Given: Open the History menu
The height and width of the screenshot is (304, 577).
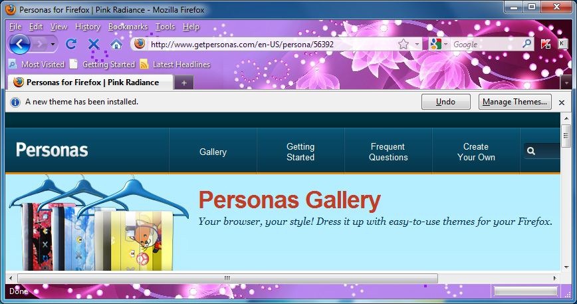Looking at the screenshot, I should click(88, 27).
